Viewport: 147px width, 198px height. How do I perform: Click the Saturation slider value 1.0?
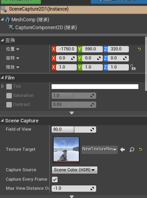point(74,96)
